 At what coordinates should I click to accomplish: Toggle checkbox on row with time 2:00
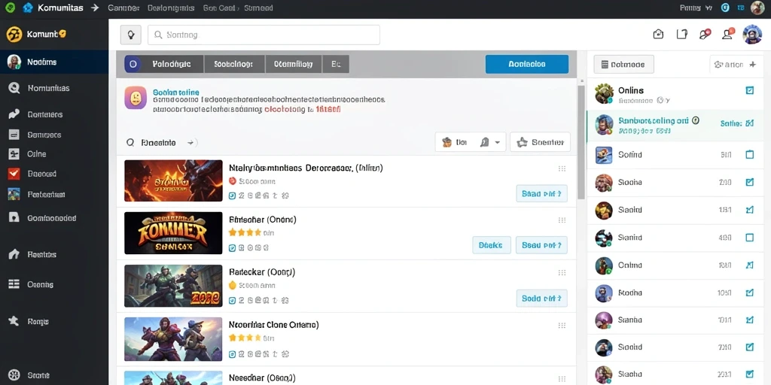point(750,182)
